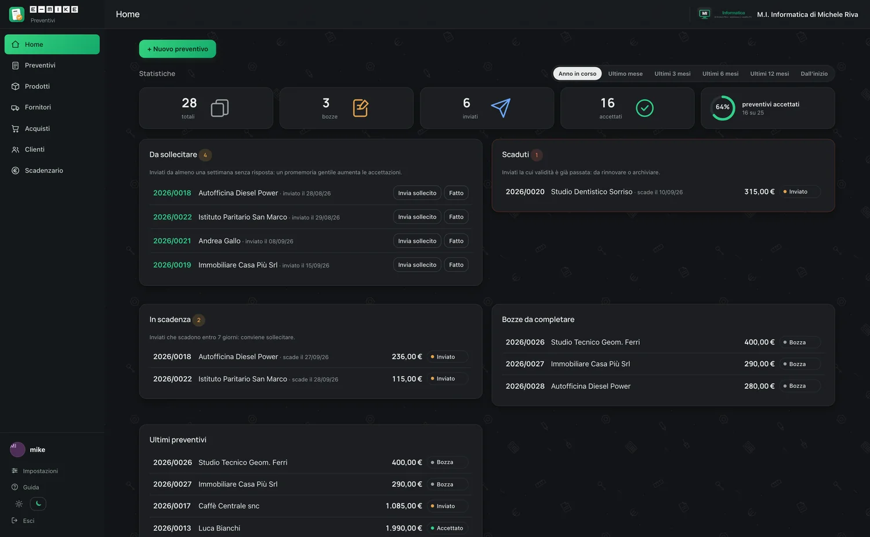Viewport: 870px width, 537px height.
Task: Create a new quote with Nuovo preventivo
Action: click(x=177, y=49)
